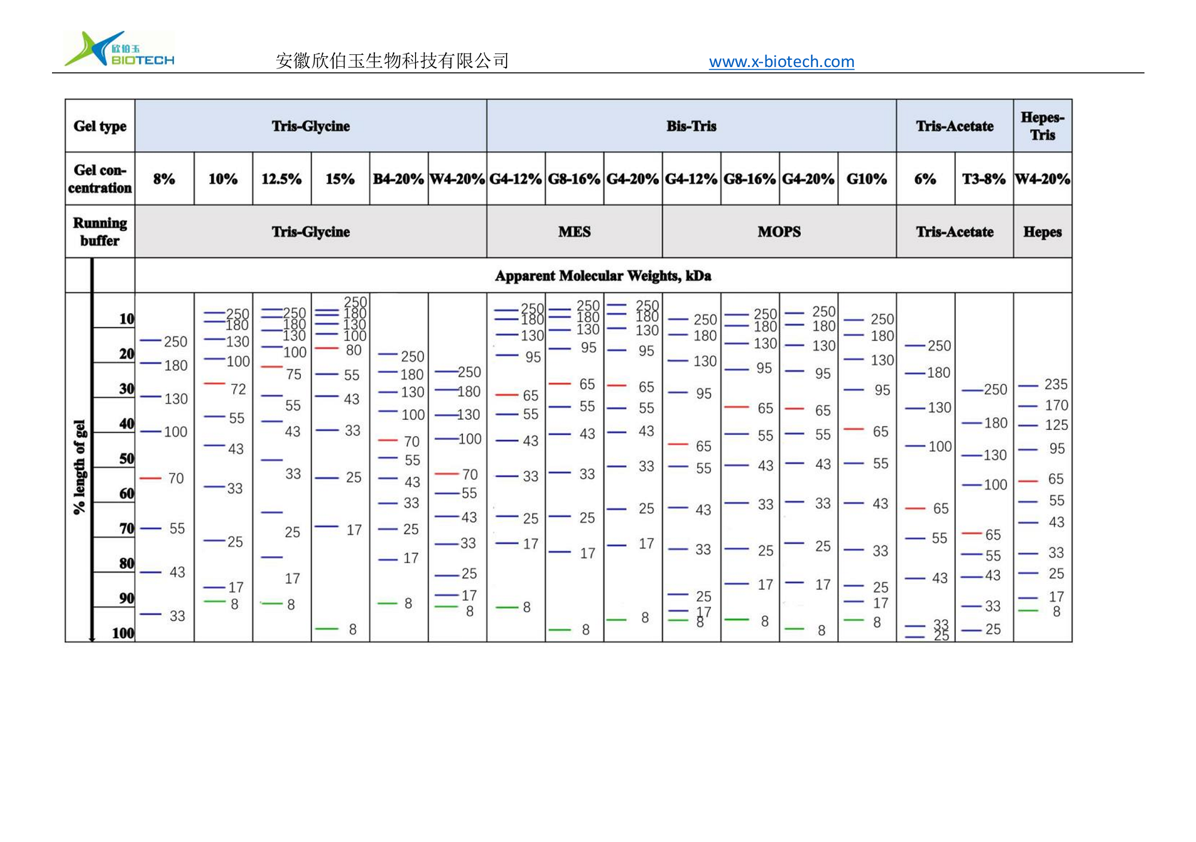The height and width of the screenshot is (842, 1196).
Task: Select the '72' band label in 10% column
Action: coord(238,389)
